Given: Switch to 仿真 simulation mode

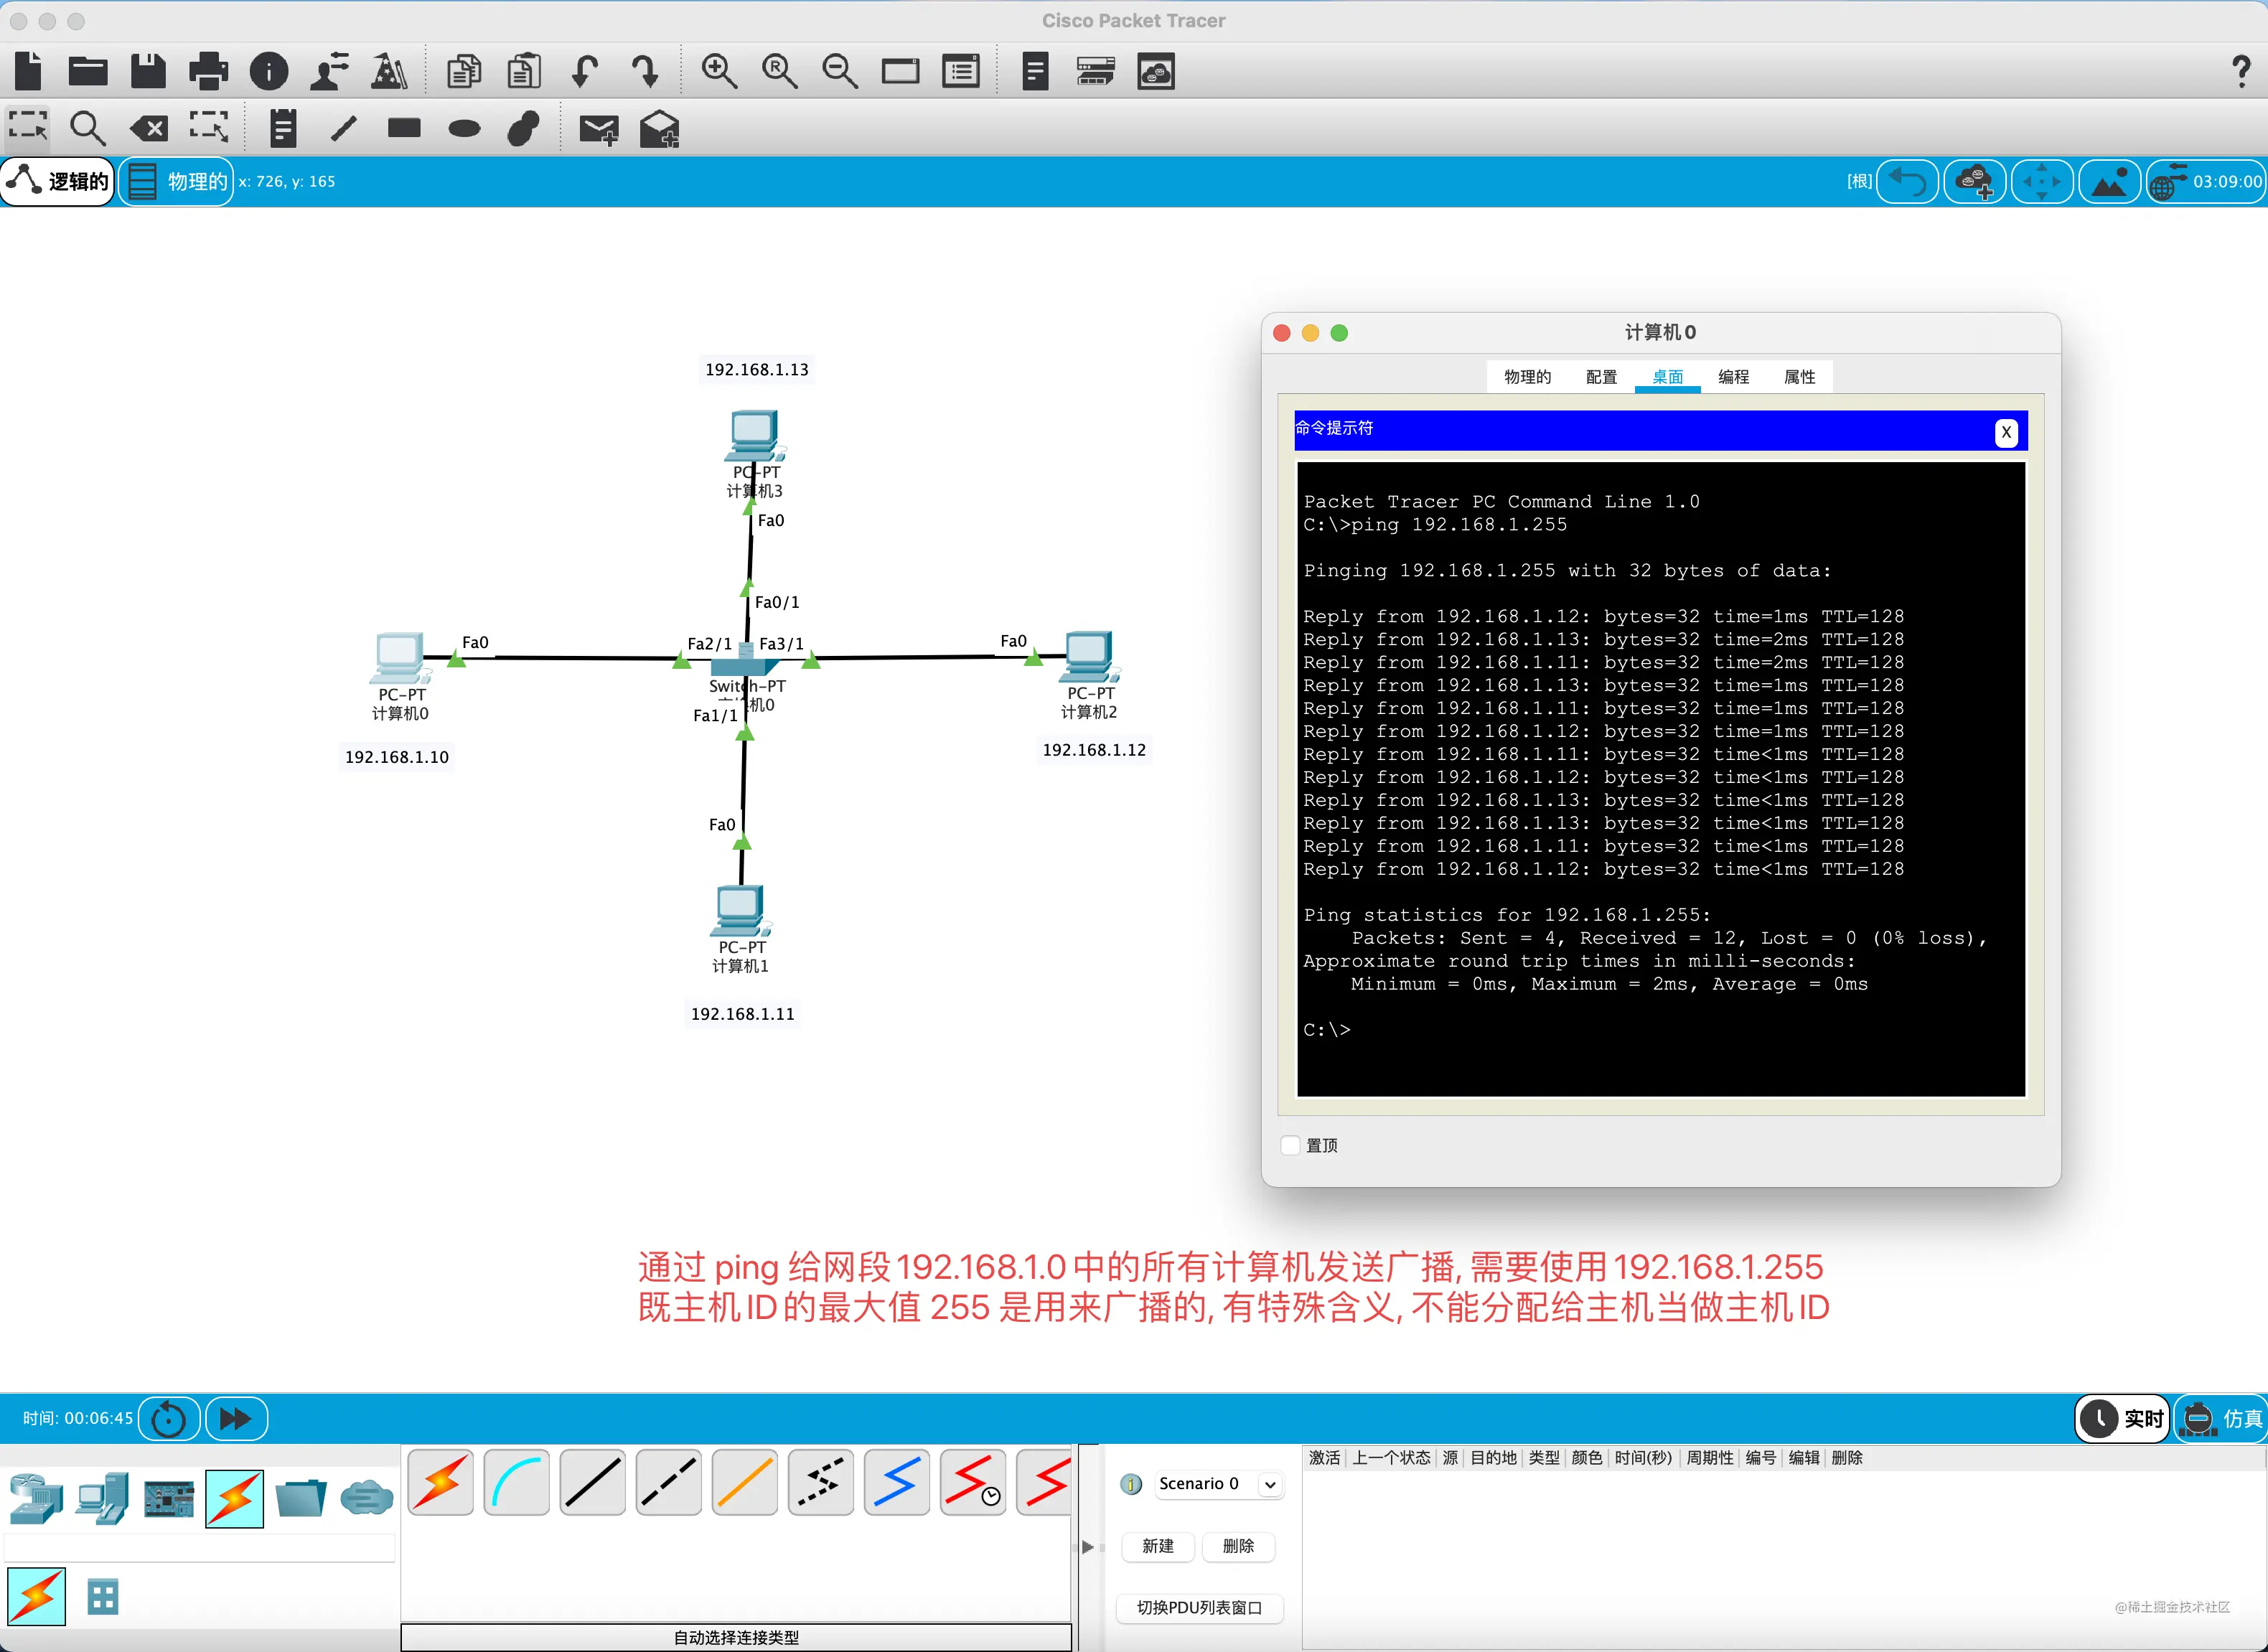Looking at the screenshot, I should click(2221, 1418).
